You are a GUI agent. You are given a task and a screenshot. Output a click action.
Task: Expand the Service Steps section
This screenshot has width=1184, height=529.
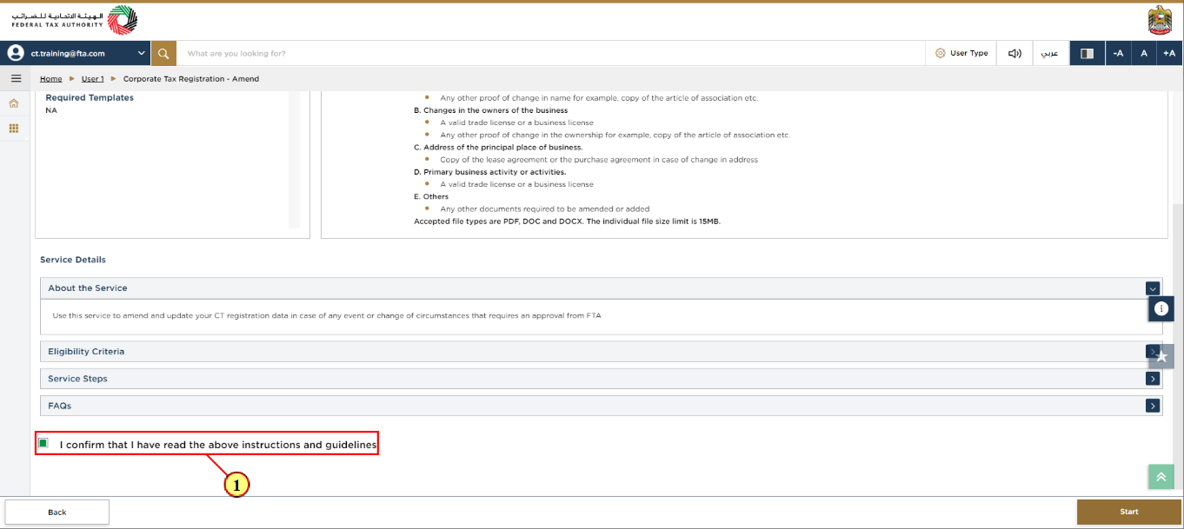tap(1153, 379)
